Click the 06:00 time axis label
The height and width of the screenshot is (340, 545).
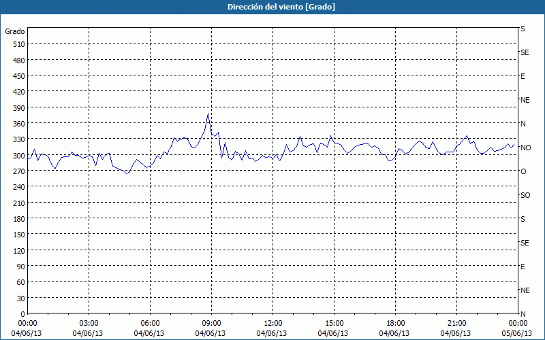tap(150, 323)
